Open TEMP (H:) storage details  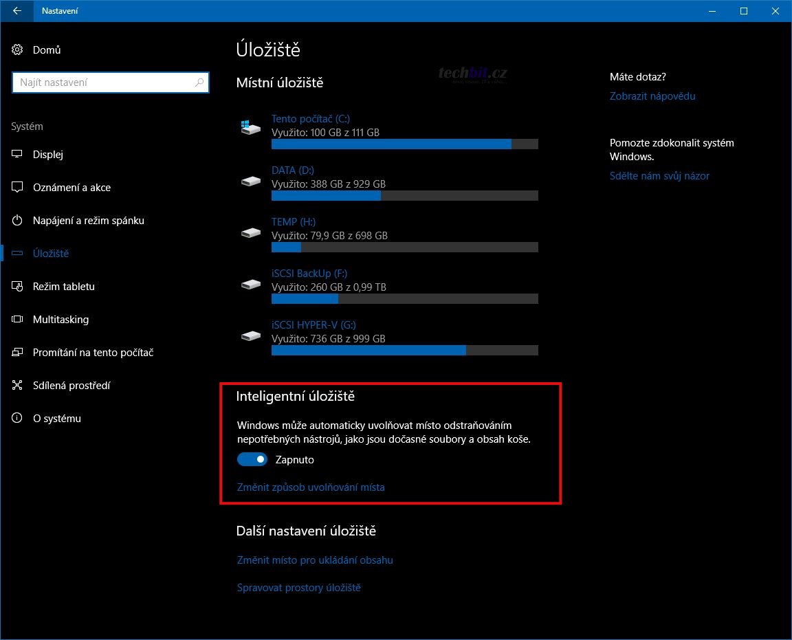click(x=293, y=222)
